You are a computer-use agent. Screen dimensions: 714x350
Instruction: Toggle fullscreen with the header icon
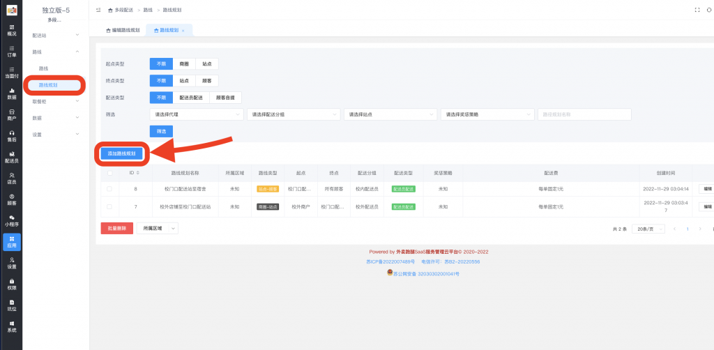(x=697, y=10)
